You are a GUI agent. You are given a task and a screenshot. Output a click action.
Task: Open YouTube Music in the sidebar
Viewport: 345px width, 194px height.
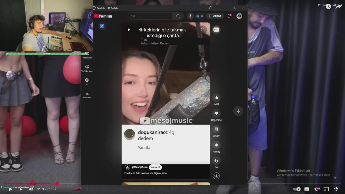87,68
